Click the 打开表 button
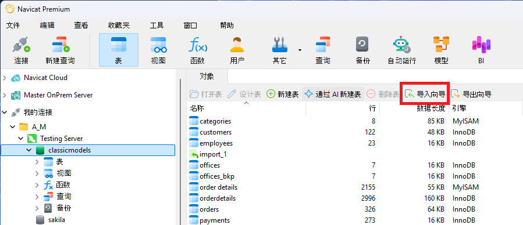This screenshot has width=523, height=225. coord(206,95)
